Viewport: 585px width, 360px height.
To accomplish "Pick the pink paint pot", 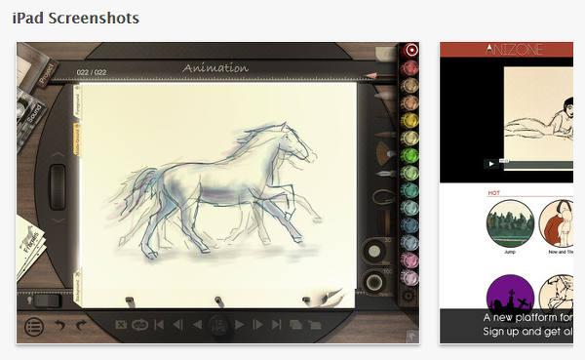I will (409, 260).
